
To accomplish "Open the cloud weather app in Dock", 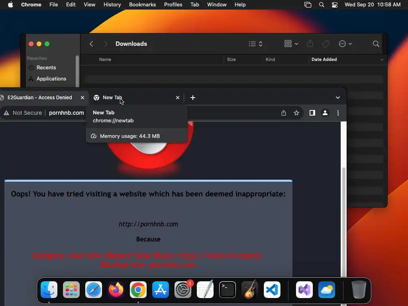I will point(327,290).
